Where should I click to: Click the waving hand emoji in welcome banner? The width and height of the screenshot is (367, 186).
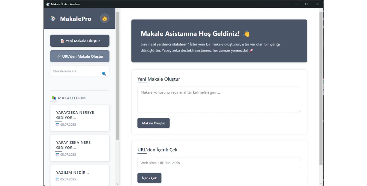246,34
